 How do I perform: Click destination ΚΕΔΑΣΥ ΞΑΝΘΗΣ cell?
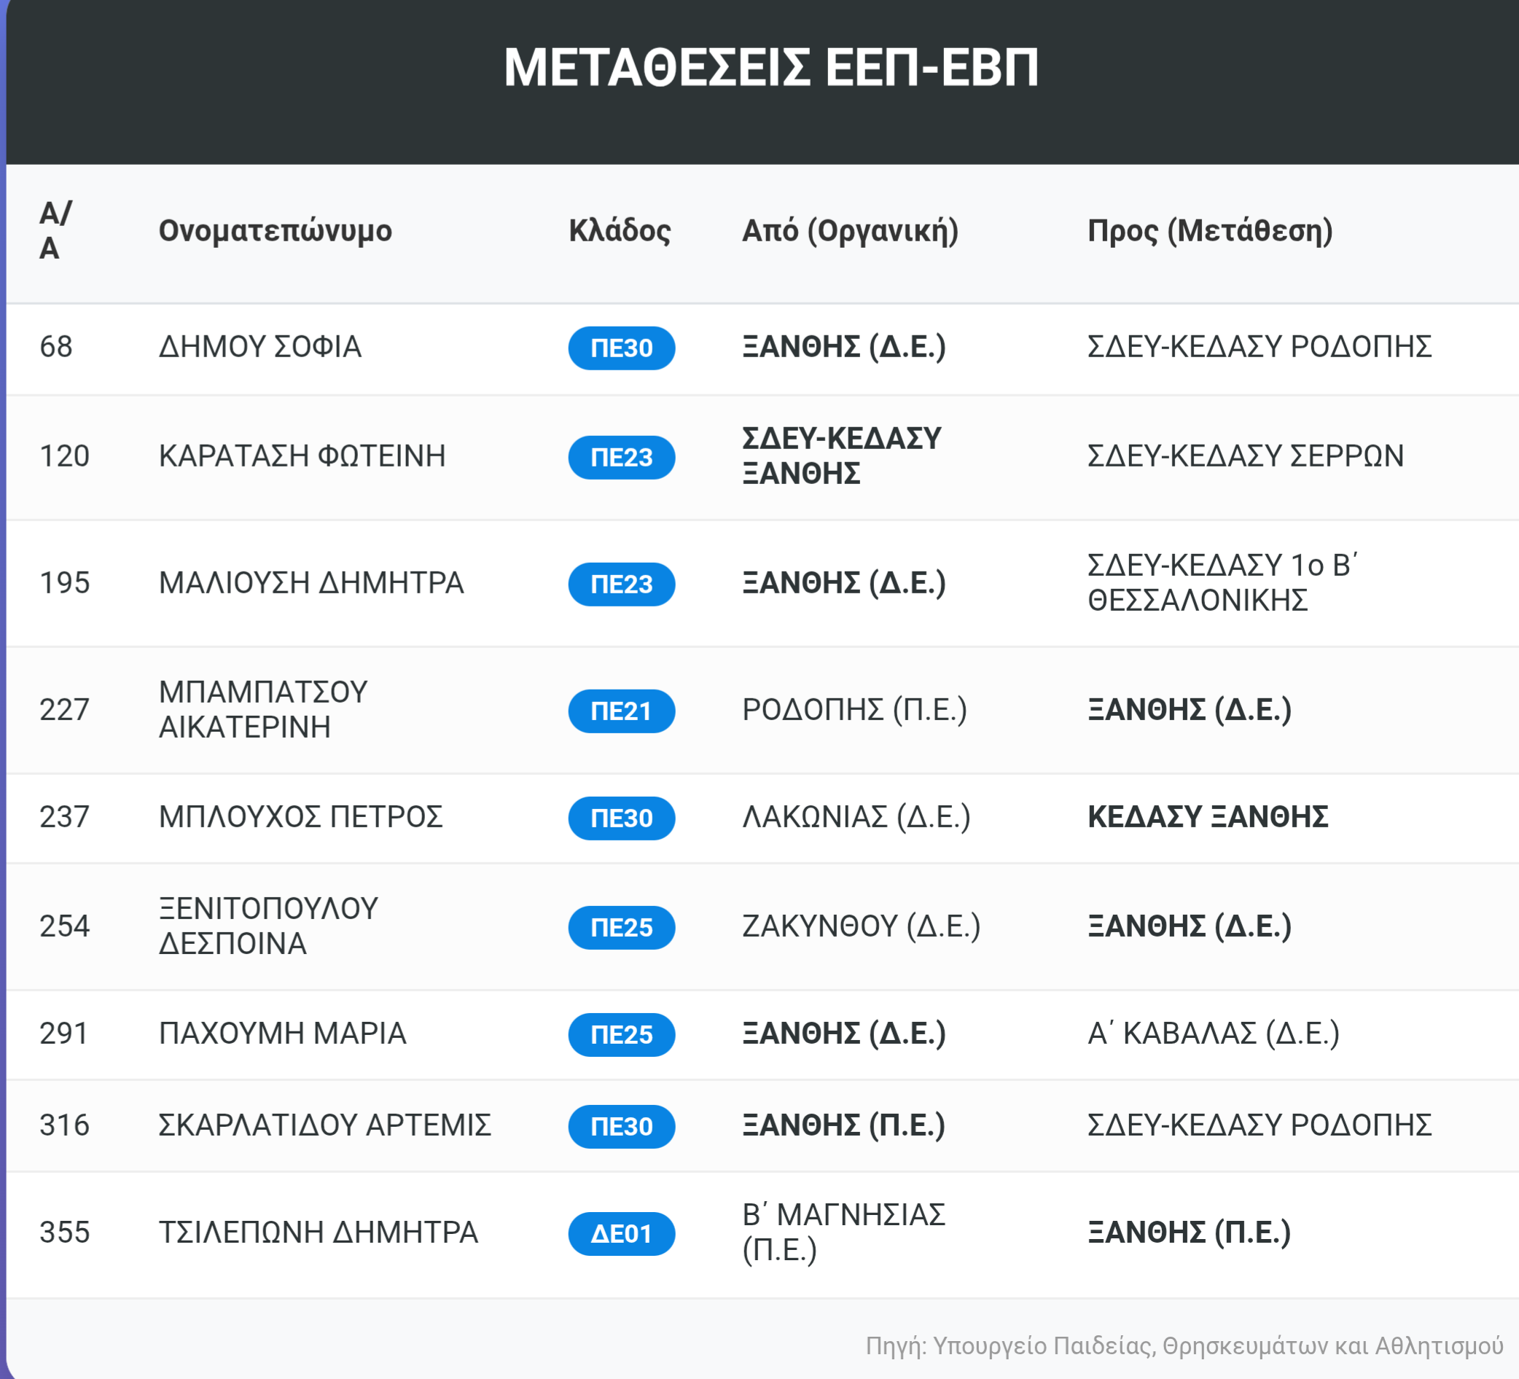coord(1207,817)
